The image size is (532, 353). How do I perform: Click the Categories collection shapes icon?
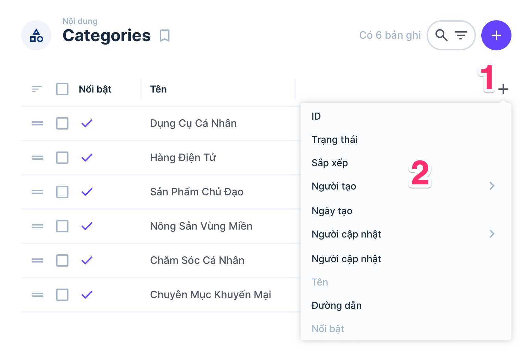pos(36,35)
